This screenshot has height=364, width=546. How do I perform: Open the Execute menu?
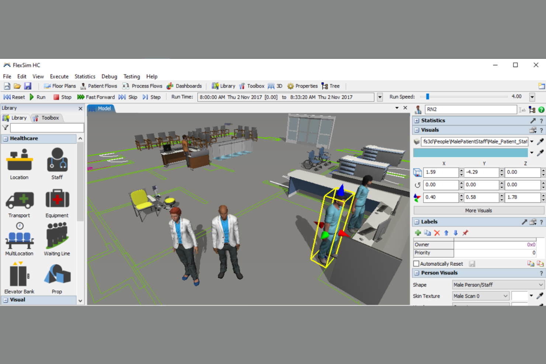(x=59, y=76)
